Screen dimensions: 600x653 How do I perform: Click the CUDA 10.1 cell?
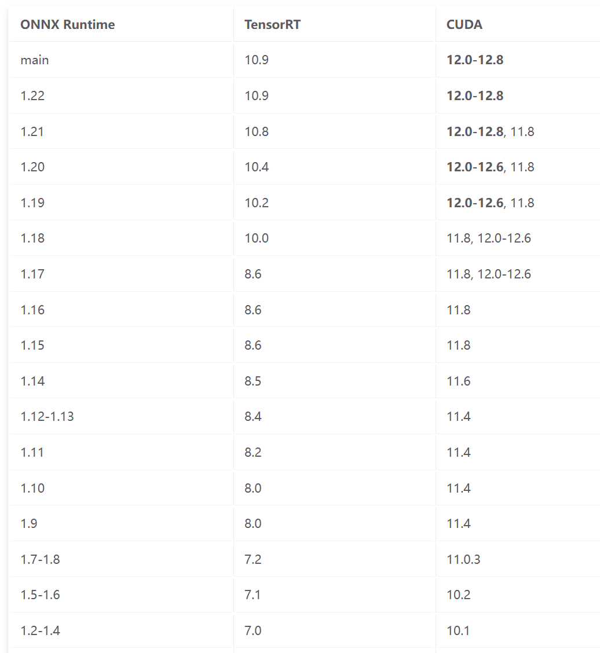[458, 630]
